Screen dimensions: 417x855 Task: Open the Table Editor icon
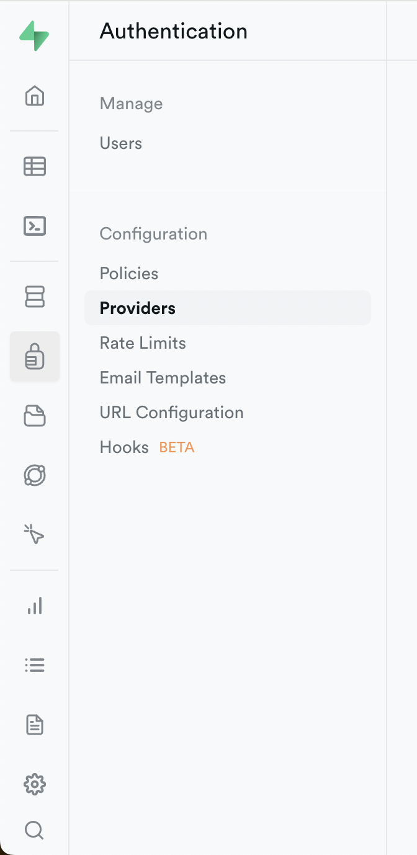click(35, 166)
